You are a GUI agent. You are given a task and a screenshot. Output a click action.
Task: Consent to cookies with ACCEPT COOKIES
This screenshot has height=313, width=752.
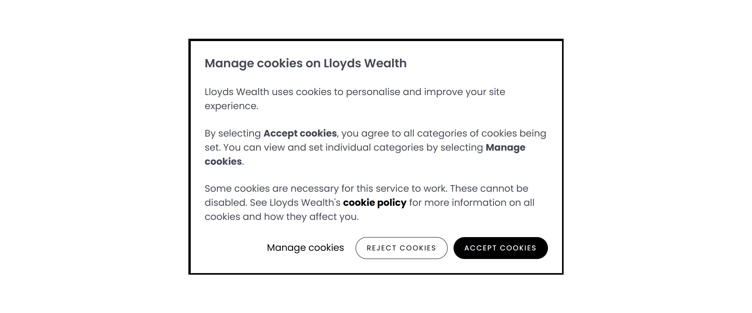click(501, 248)
